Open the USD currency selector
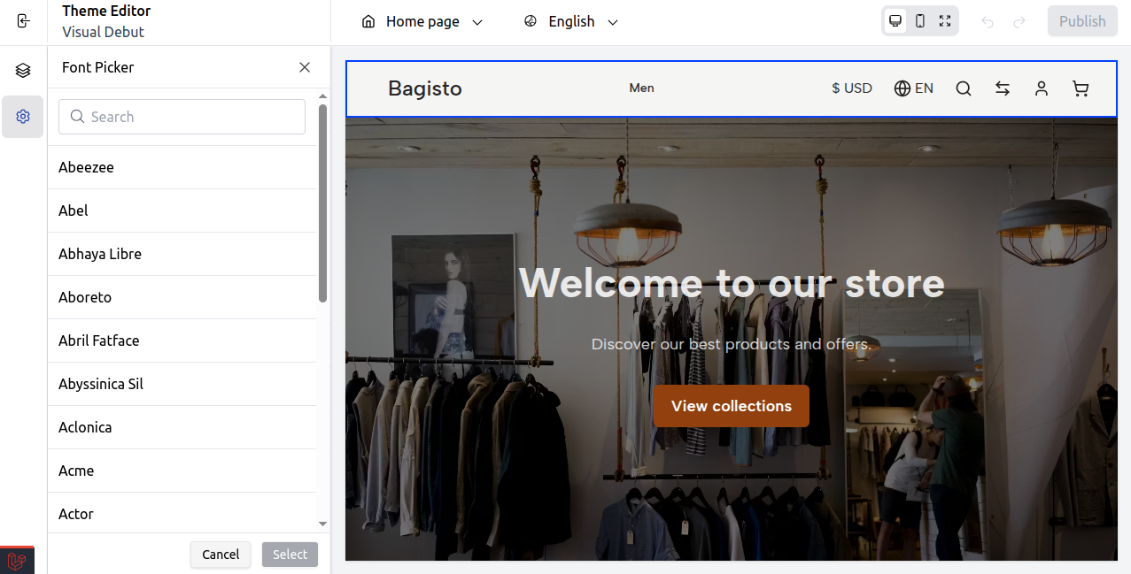 852,88
